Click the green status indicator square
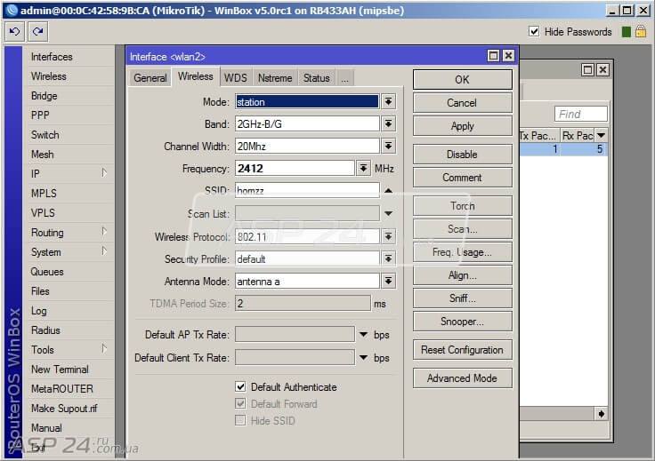 point(626,32)
